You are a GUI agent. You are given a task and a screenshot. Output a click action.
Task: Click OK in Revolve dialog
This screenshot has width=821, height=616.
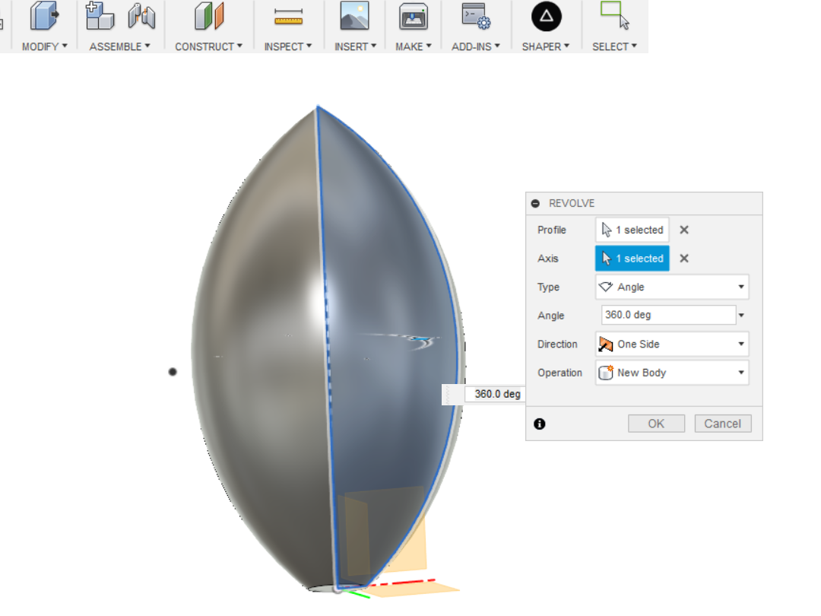pyautogui.click(x=656, y=424)
